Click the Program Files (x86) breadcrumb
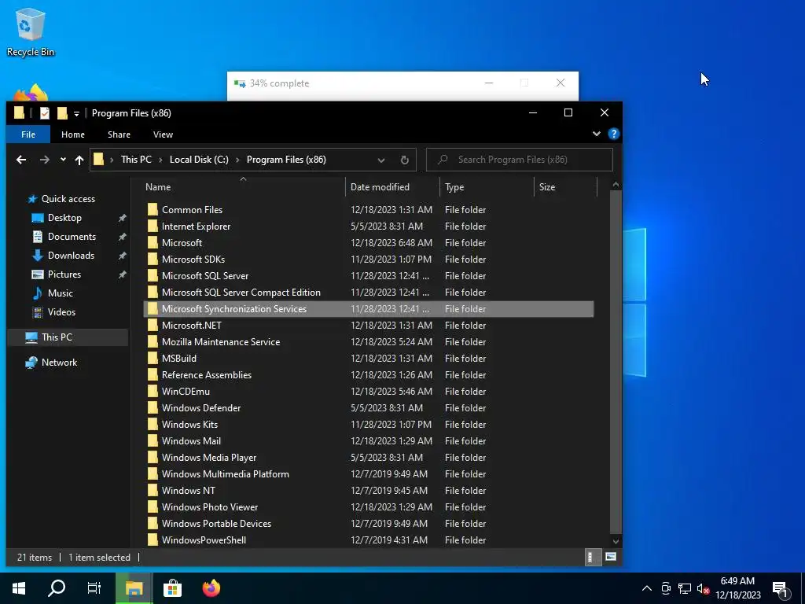This screenshot has height=604, width=805. [x=286, y=160]
